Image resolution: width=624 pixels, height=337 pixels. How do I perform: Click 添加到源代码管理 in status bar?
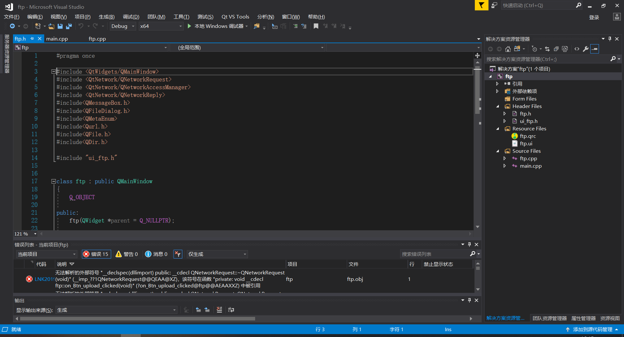[592, 330]
